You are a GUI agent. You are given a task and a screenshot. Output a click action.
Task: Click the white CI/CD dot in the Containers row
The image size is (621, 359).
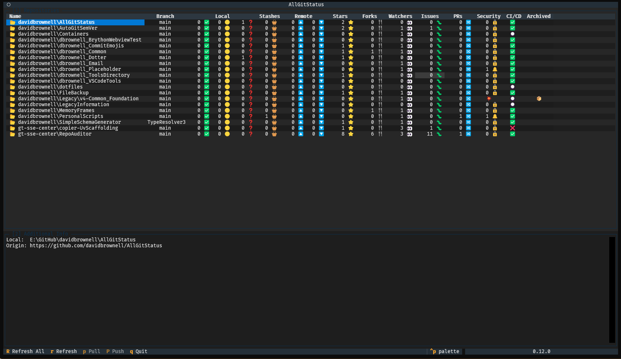coord(513,34)
